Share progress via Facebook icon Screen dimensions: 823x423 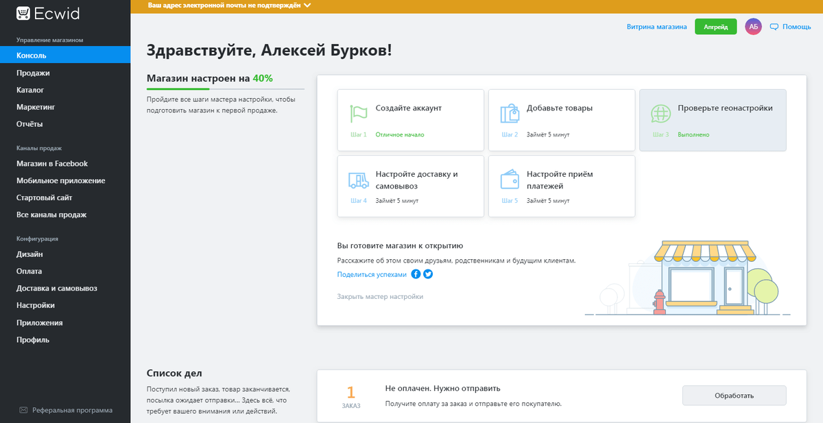416,274
